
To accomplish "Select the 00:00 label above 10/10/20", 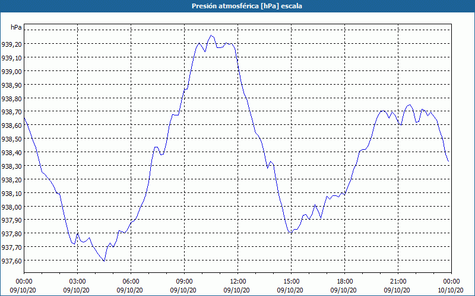I will [451, 282].
